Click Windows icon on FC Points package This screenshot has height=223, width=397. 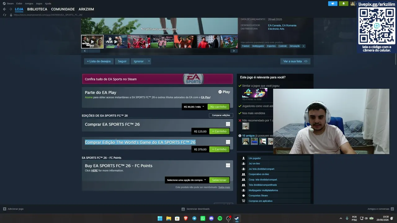[228, 166]
